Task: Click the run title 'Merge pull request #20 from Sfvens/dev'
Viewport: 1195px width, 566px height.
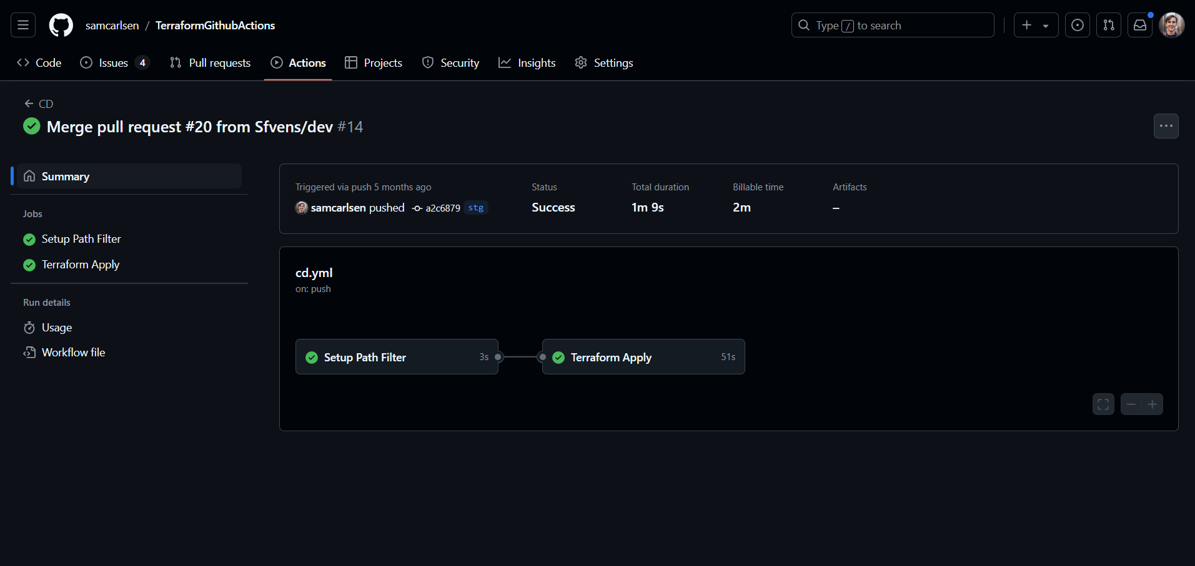Action: point(190,127)
